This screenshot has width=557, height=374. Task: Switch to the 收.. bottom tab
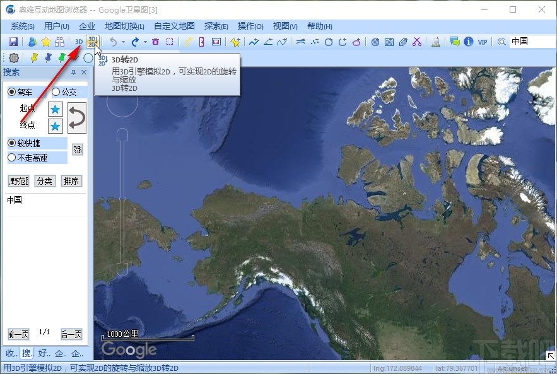pos(11,353)
